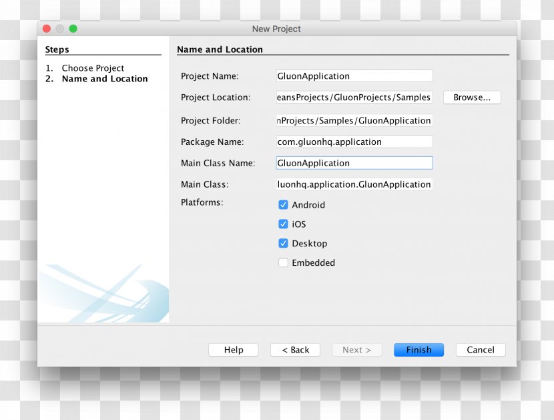Image resolution: width=554 pixels, height=420 pixels.
Task: Click the Package Name field
Action: 354,142
